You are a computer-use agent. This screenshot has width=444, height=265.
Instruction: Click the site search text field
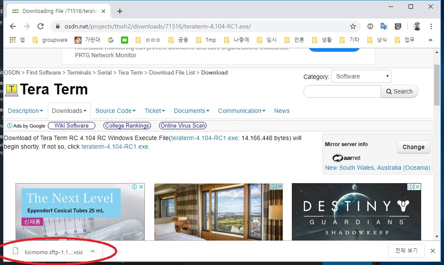tap(342, 91)
